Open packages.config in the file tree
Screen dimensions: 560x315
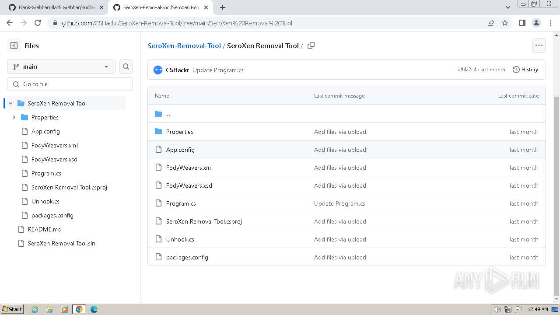tap(52, 215)
